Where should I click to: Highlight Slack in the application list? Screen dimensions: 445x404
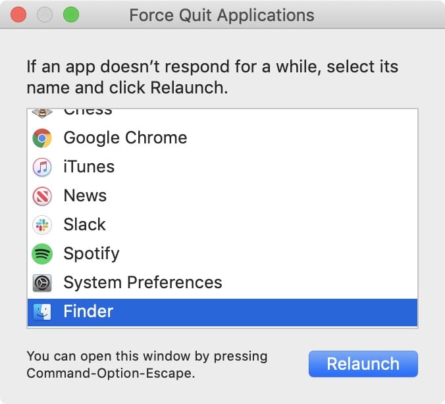point(84,225)
